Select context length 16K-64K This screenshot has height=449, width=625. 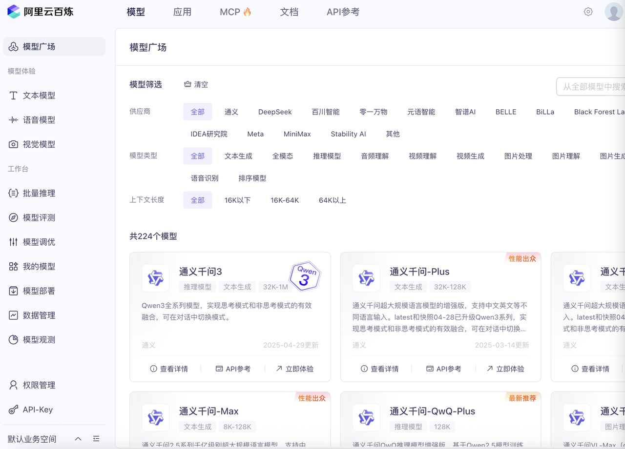click(x=285, y=200)
